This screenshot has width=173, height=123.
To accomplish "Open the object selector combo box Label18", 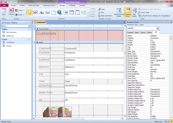I will pyautogui.click(x=158, y=28).
